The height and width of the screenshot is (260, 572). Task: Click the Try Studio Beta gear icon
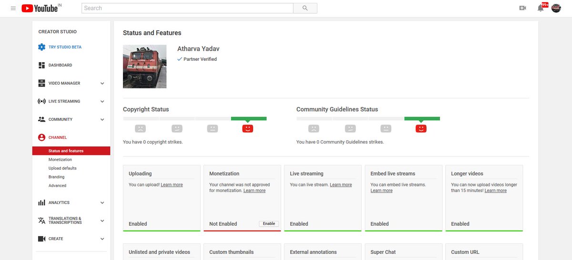(x=41, y=47)
